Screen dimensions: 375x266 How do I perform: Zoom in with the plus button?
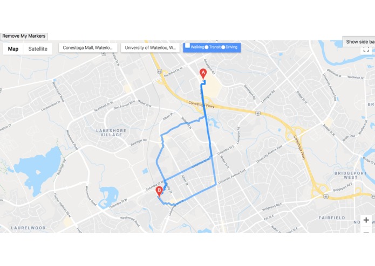366,220
